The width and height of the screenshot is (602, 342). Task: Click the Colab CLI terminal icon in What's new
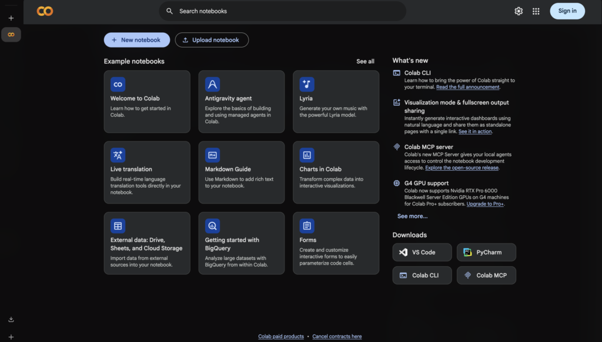coord(397,73)
